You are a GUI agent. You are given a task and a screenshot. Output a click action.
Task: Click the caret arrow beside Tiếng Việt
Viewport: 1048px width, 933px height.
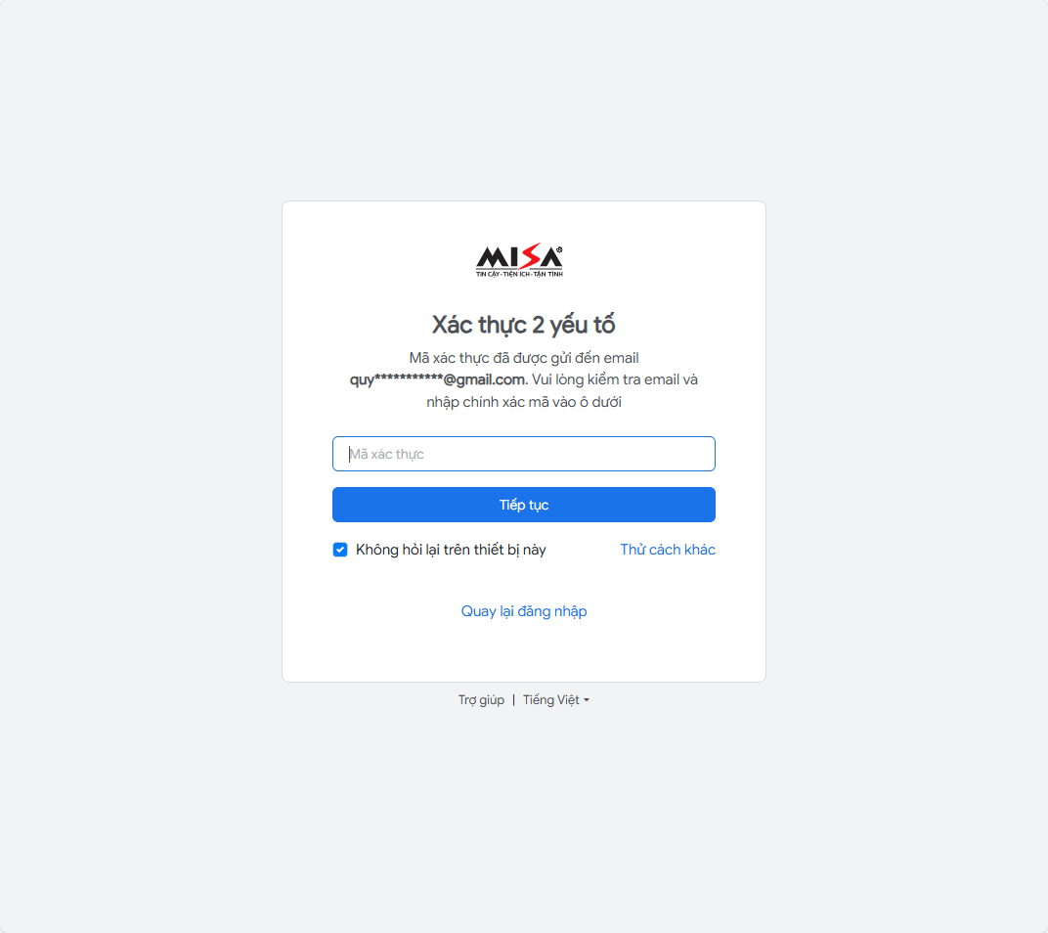point(587,700)
